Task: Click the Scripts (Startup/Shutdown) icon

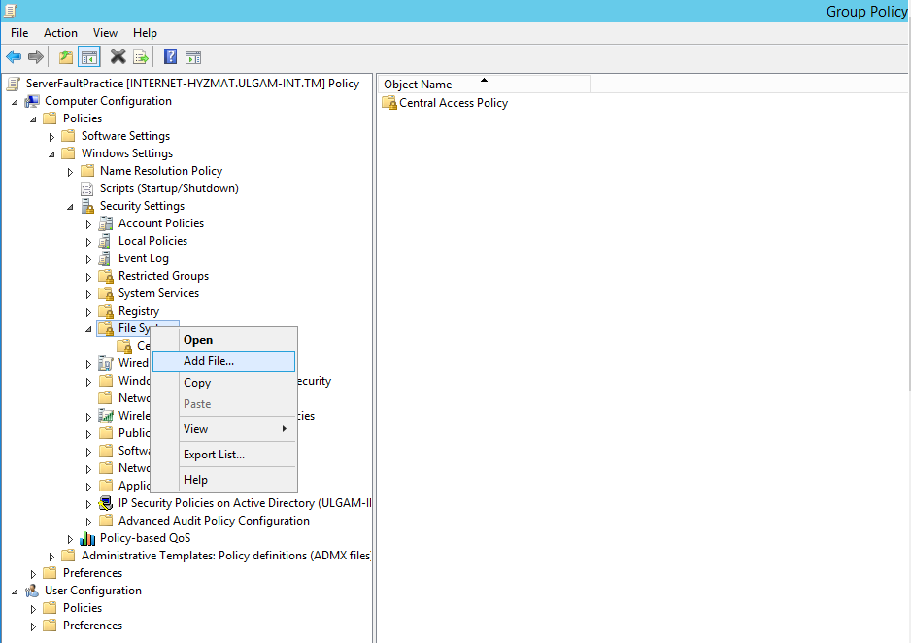Action: click(86, 188)
